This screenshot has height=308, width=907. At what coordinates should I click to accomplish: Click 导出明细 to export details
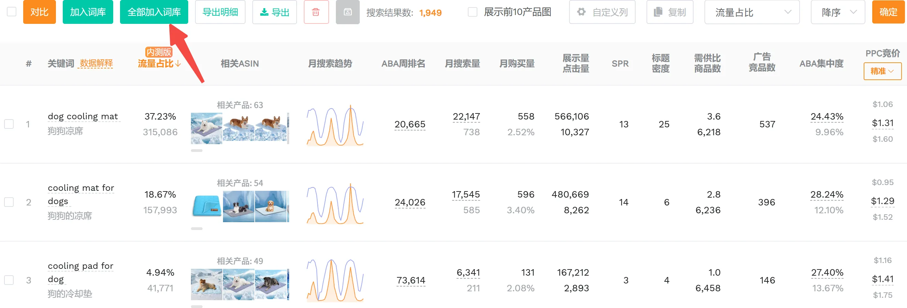(x=220, y=12)
